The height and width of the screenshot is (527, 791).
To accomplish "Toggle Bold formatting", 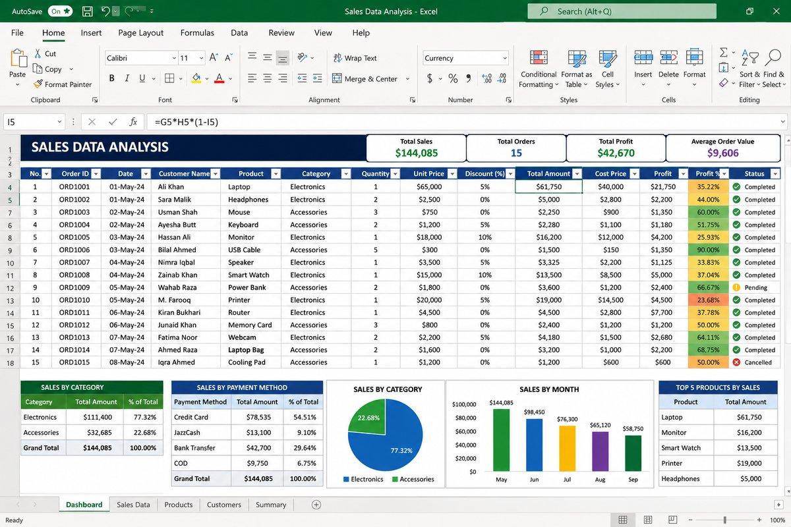I will (111, 78).
